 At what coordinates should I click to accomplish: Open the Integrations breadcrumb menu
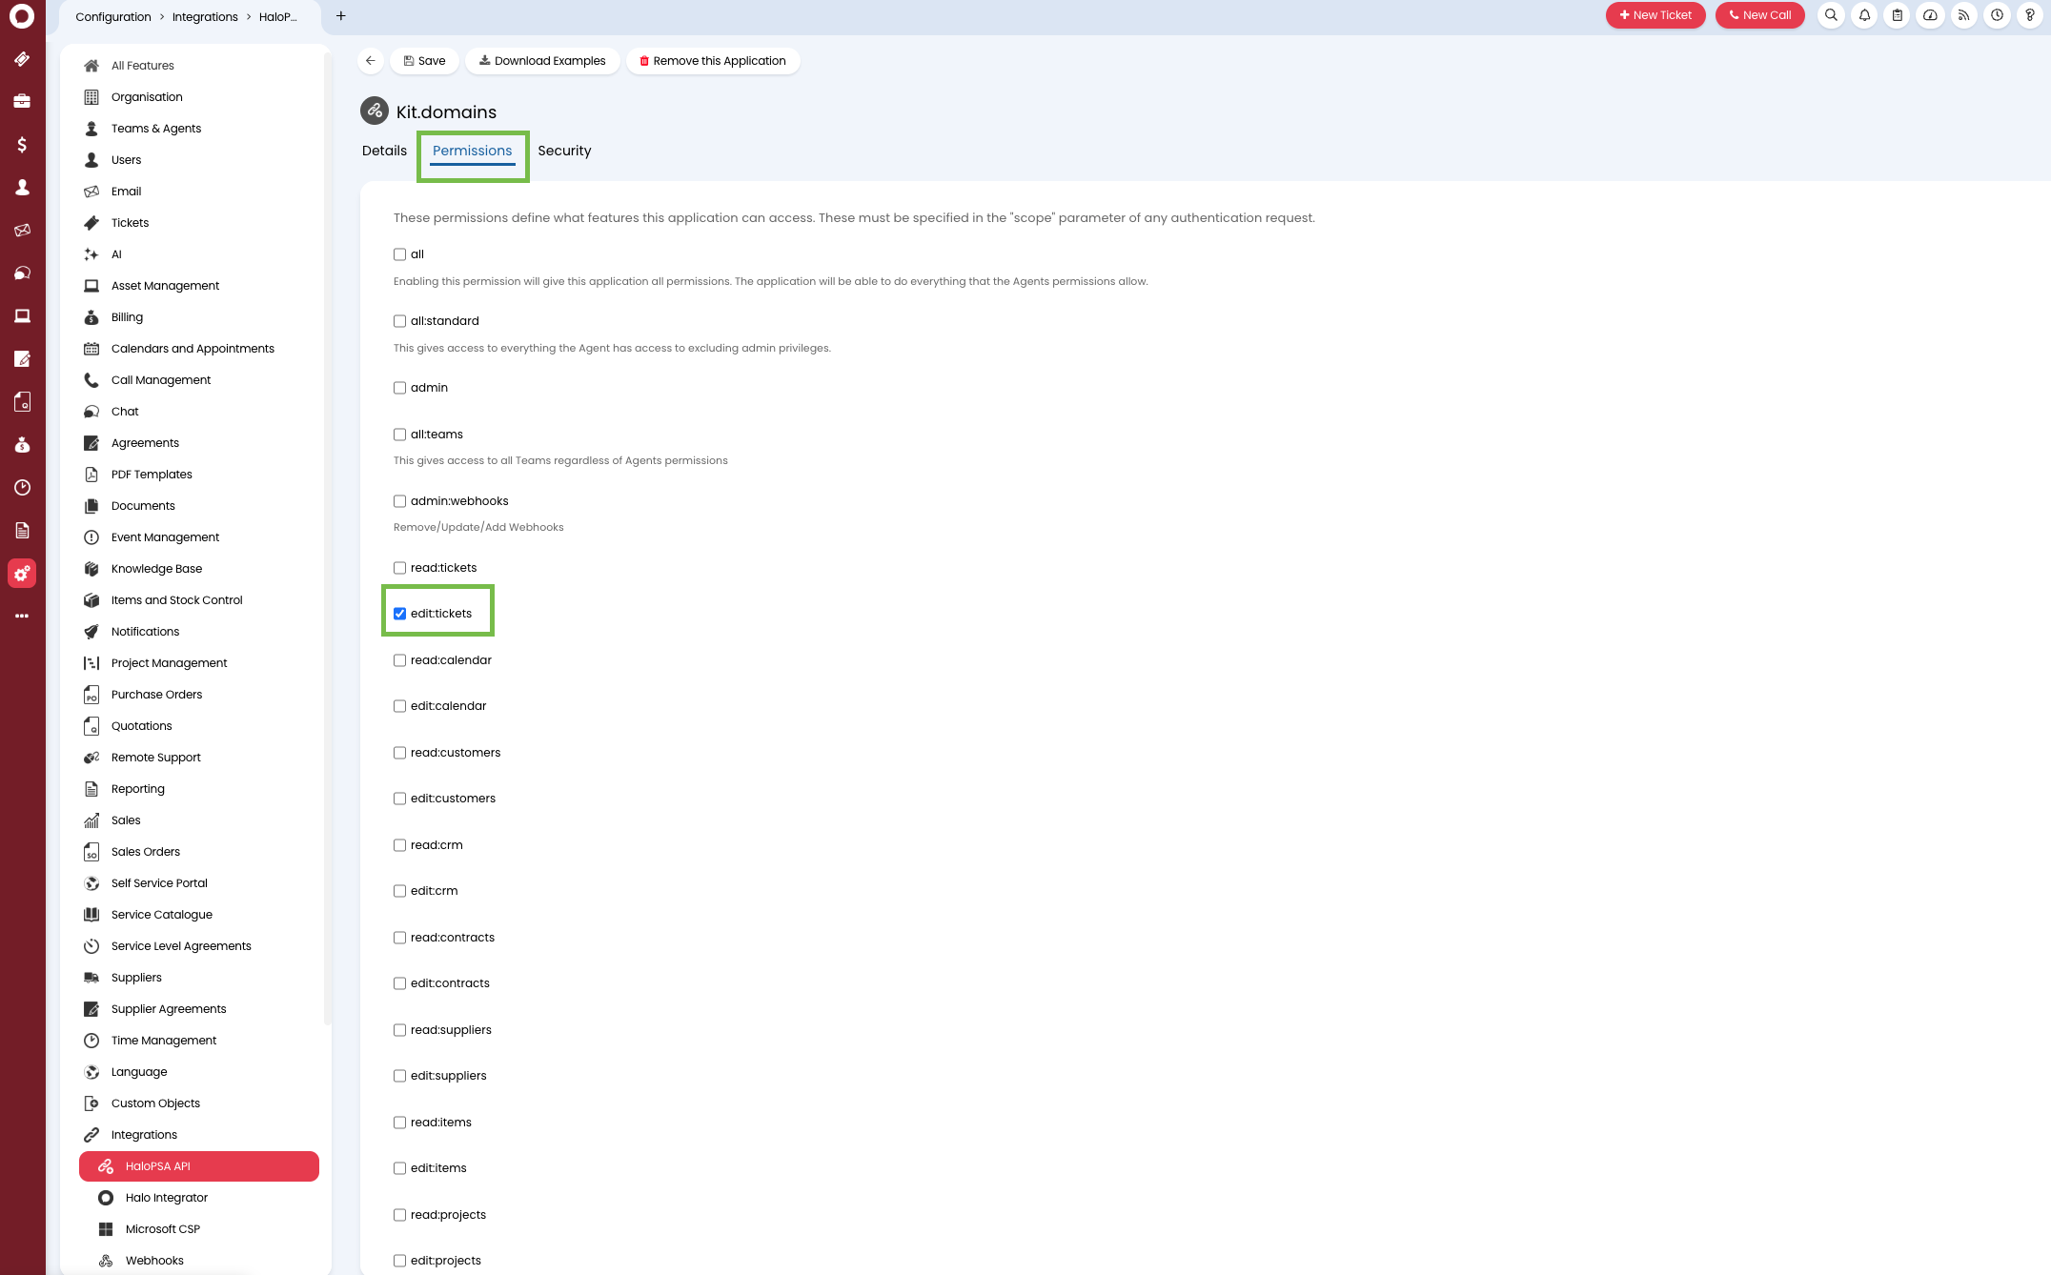(x=205, y=16)
